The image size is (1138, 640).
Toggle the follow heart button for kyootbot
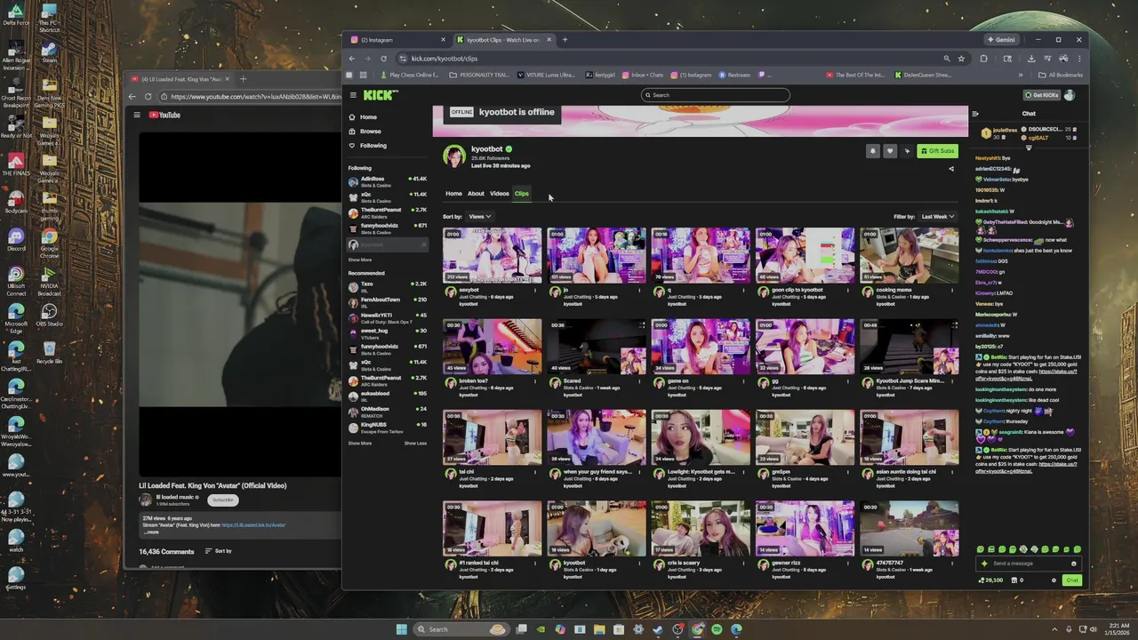pos(889,151)
